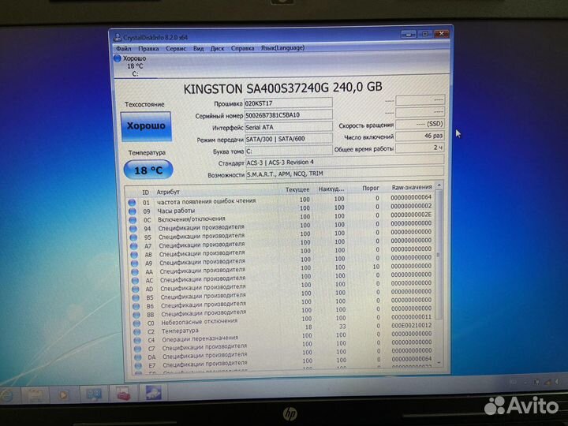Viewport: 568px width, 426px height.
Task: Minimize the CrystalDiskInfo window
Action: pos(409,34)
